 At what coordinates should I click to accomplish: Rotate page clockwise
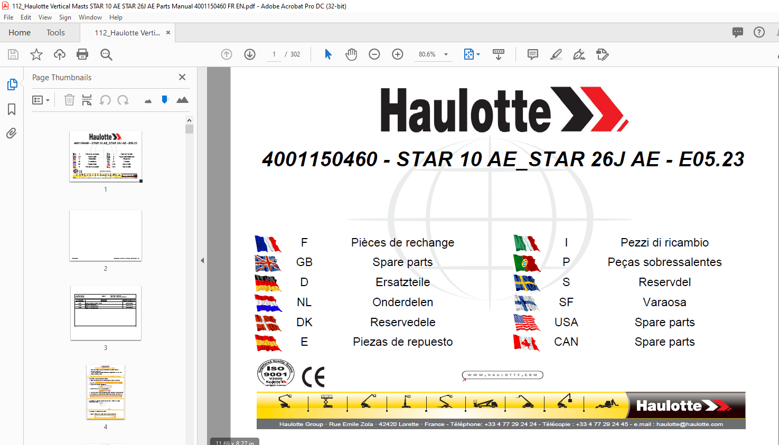123,100
